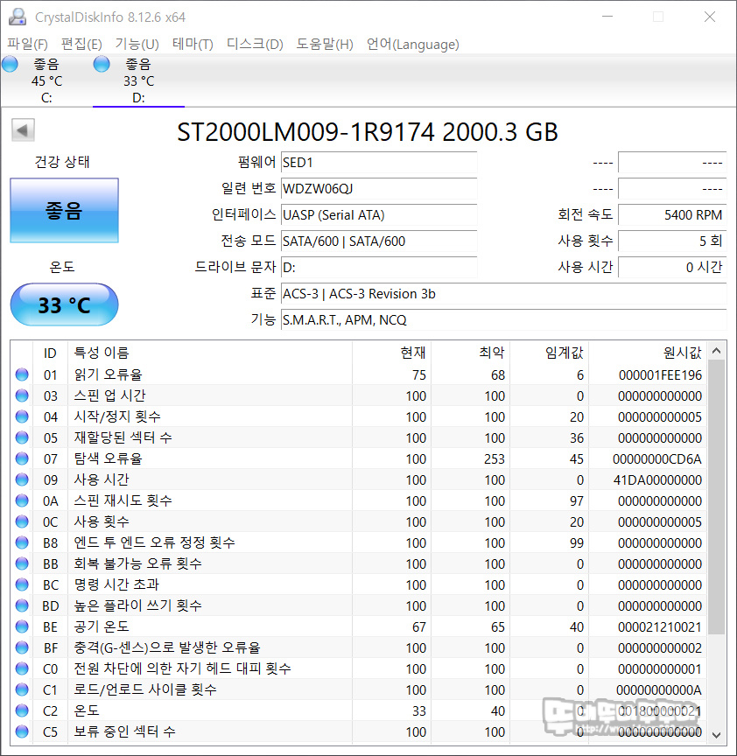Click the 회전 속도 field 5400 RPM
This screenshot has height=756, width=737.
672,214
